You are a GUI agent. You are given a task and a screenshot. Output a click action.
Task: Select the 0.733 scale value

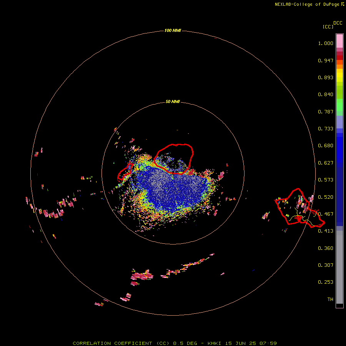[326, 129]
